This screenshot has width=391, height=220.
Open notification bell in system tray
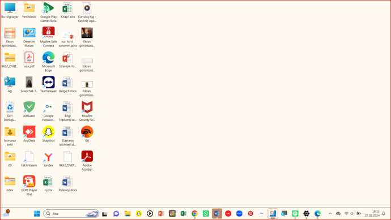(384, 214)
